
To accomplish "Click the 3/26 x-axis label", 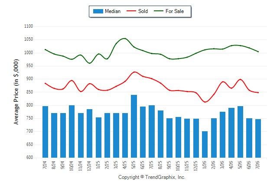I will 222,165.
